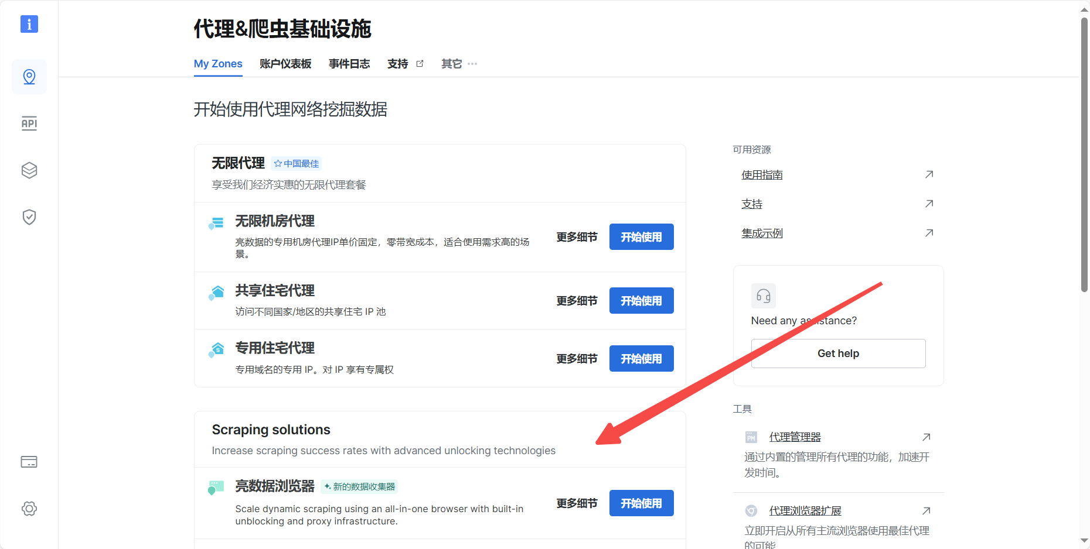
Task: Click external arrow next to 代理浏览器扩展
Action: click(926, 511)
